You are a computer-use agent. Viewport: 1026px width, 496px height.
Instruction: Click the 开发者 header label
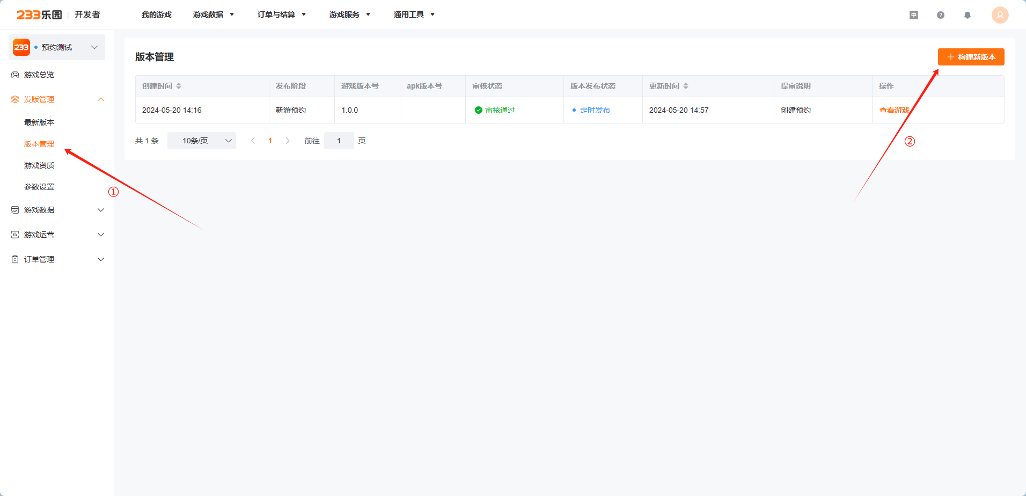(87, 14)
